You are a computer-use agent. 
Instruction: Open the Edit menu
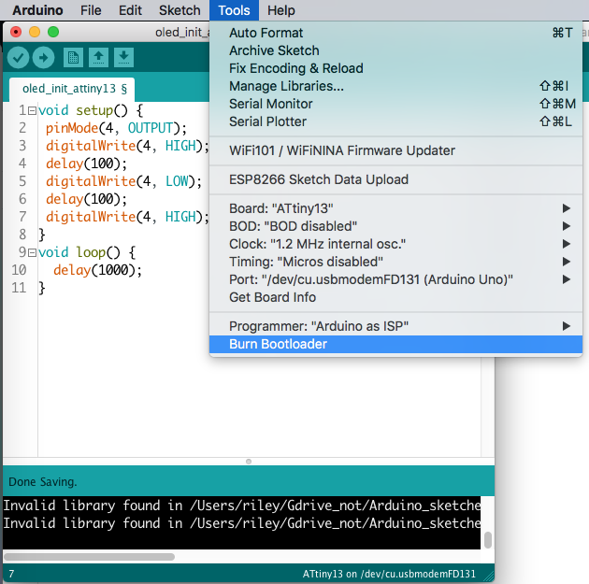[x=130, y=10]
